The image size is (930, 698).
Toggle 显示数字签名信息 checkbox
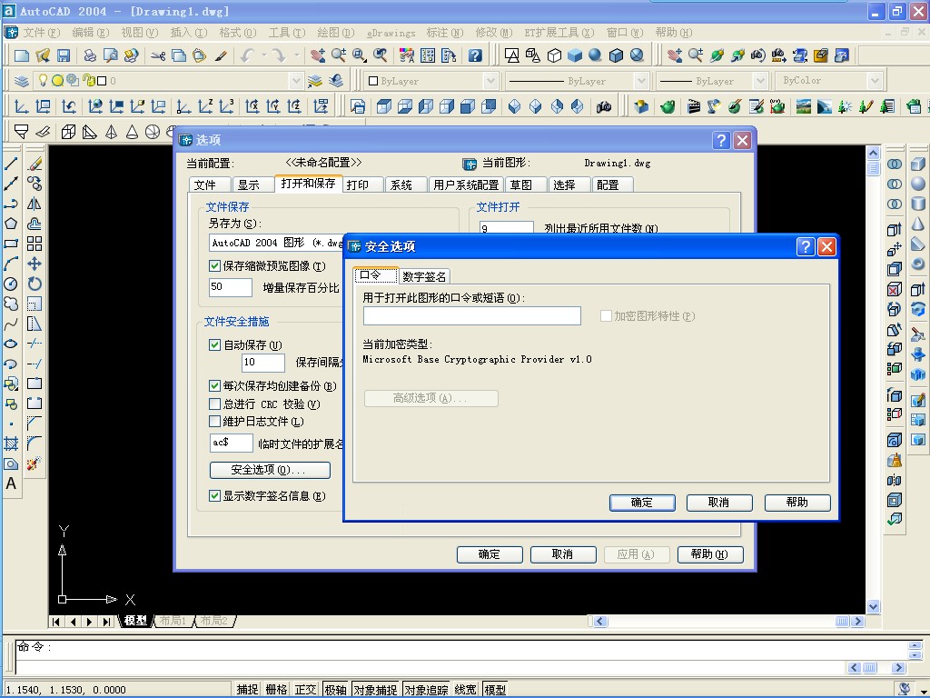point(214,495)
